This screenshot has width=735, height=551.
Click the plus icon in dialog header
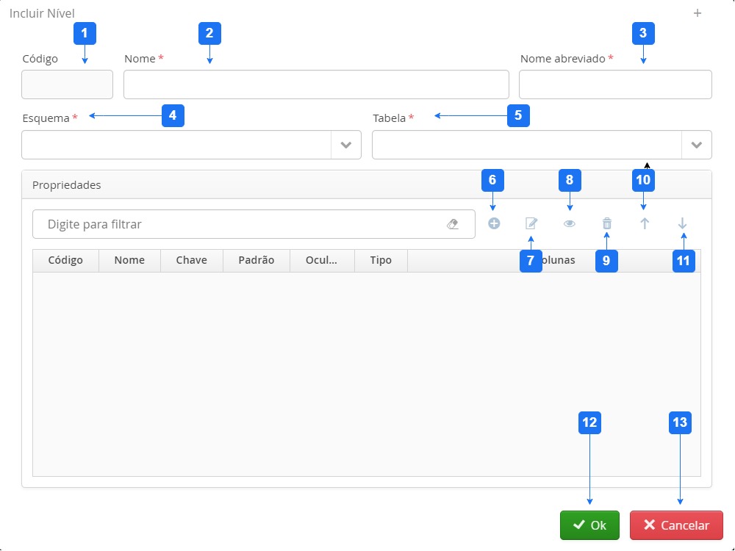click(x=698, y=13)
